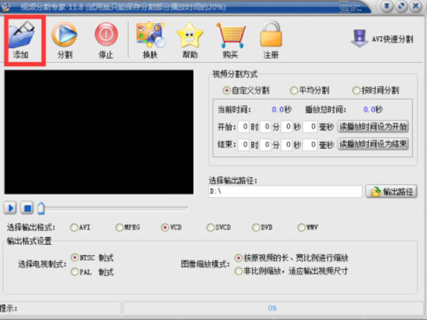Select 平均分割 average split mode
Viewport: 427px width, 320px height.
pos(310,91)
